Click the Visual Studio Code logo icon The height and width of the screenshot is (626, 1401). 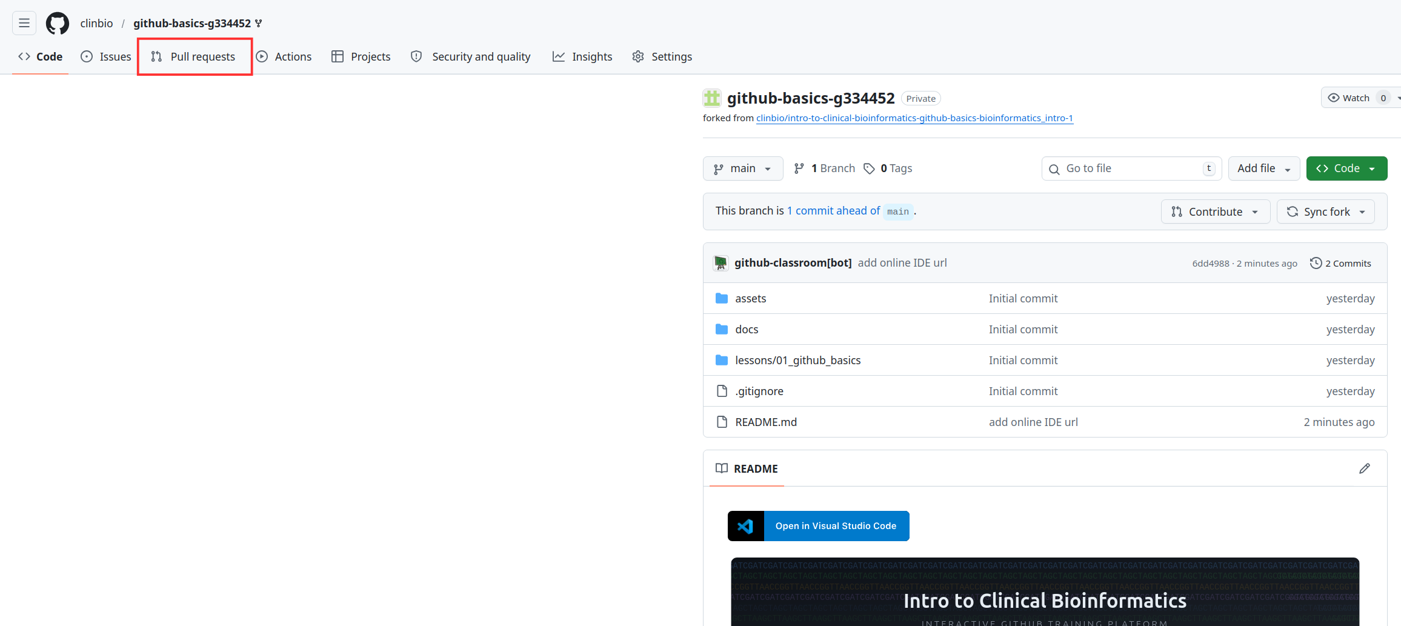pyautogui.click(x=745, y=526)
